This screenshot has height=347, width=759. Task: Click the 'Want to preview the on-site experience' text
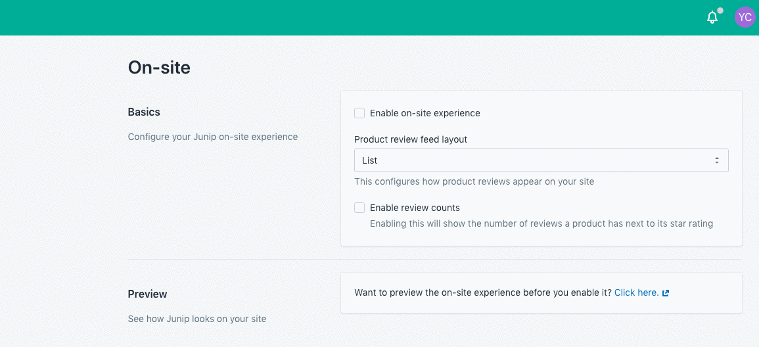[482, 292]
